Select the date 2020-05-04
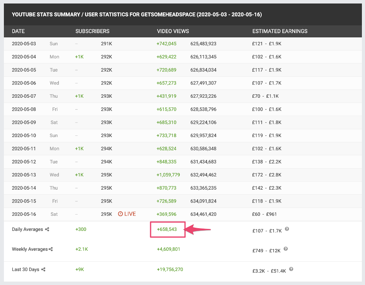Screen dimensions: 365x285 24,57
